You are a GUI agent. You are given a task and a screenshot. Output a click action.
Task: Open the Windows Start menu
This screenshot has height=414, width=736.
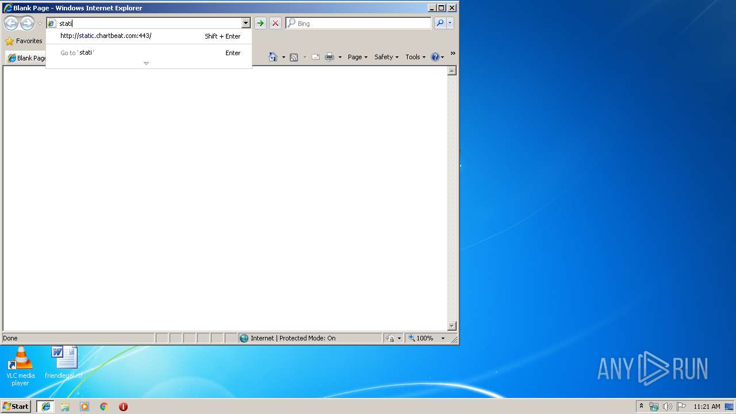(16, 406)
